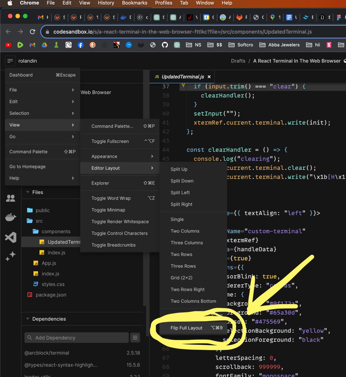Toggle Control Characters option
346x377 pixels.
[x=120, y=233]
